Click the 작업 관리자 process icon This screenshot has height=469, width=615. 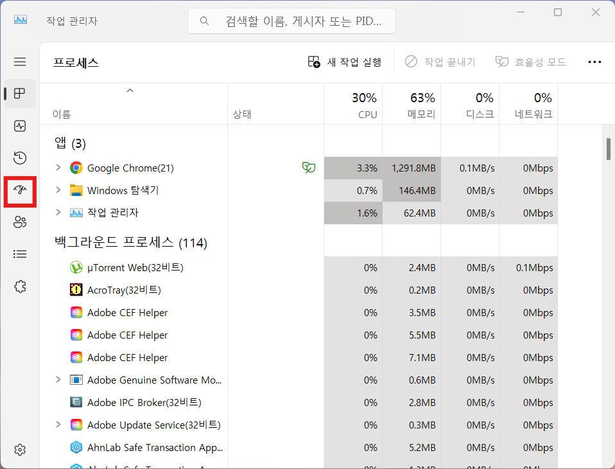point(76,213)
